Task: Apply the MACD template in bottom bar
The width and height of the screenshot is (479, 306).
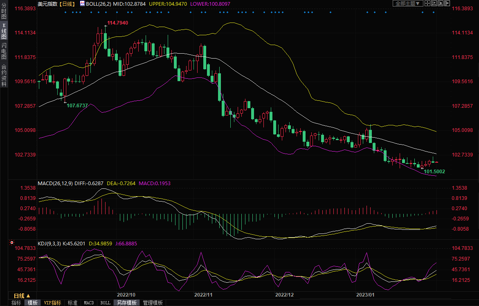Action: pos(89,303)
